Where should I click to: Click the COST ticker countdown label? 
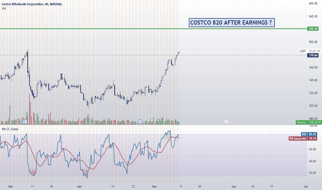[x=309, y=51]
